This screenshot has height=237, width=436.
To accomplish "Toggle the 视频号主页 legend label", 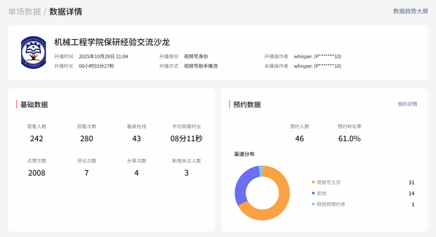I will (x=328, y=182).
